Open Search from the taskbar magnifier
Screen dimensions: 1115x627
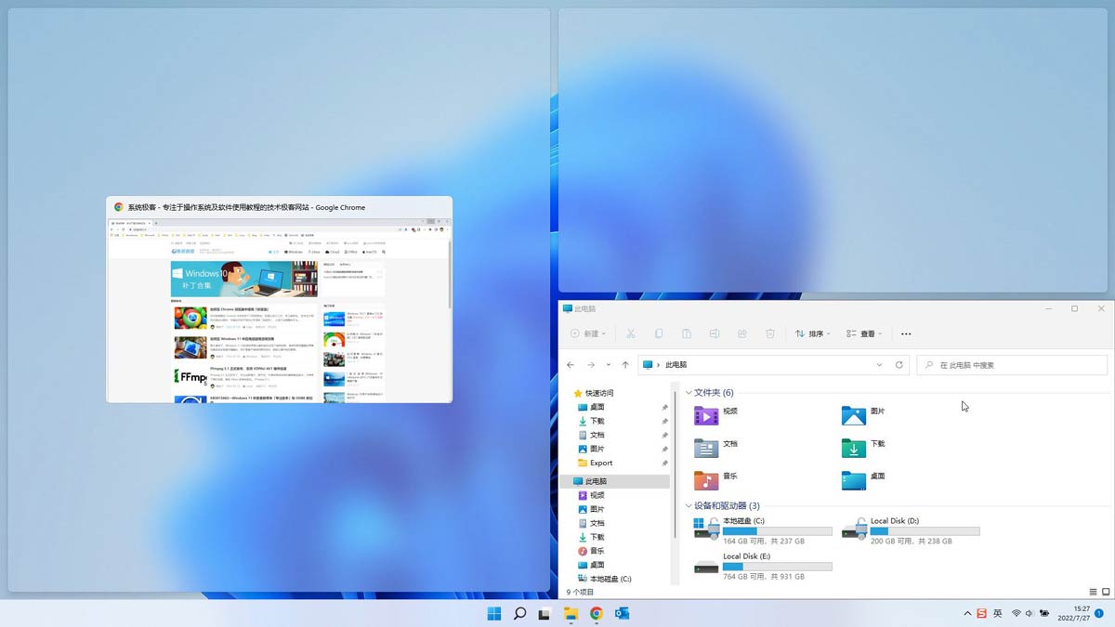click(x=520, y=614)
